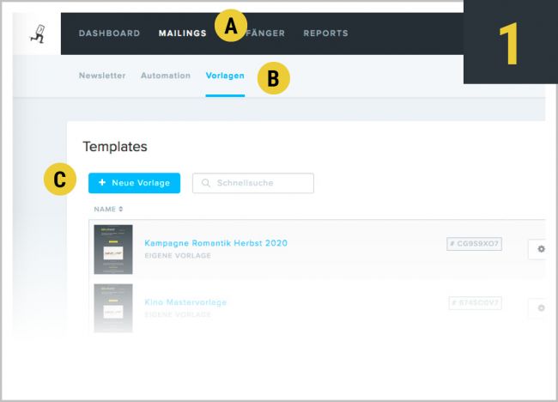Select Mailings in the top navigation
Screen dimensions: 558x402
(182, 33)
